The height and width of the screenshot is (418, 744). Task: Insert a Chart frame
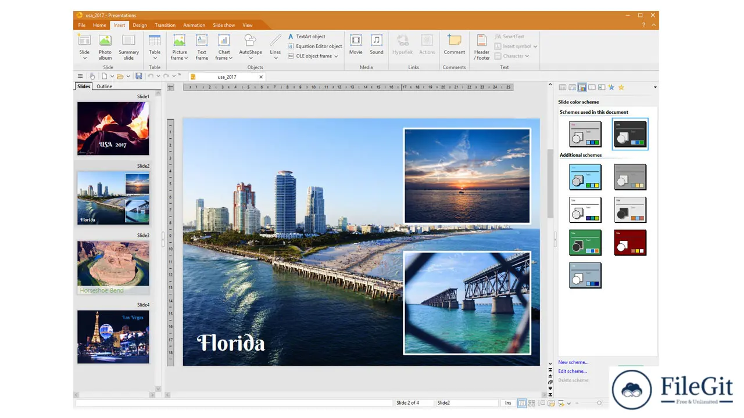click(224, 47)
